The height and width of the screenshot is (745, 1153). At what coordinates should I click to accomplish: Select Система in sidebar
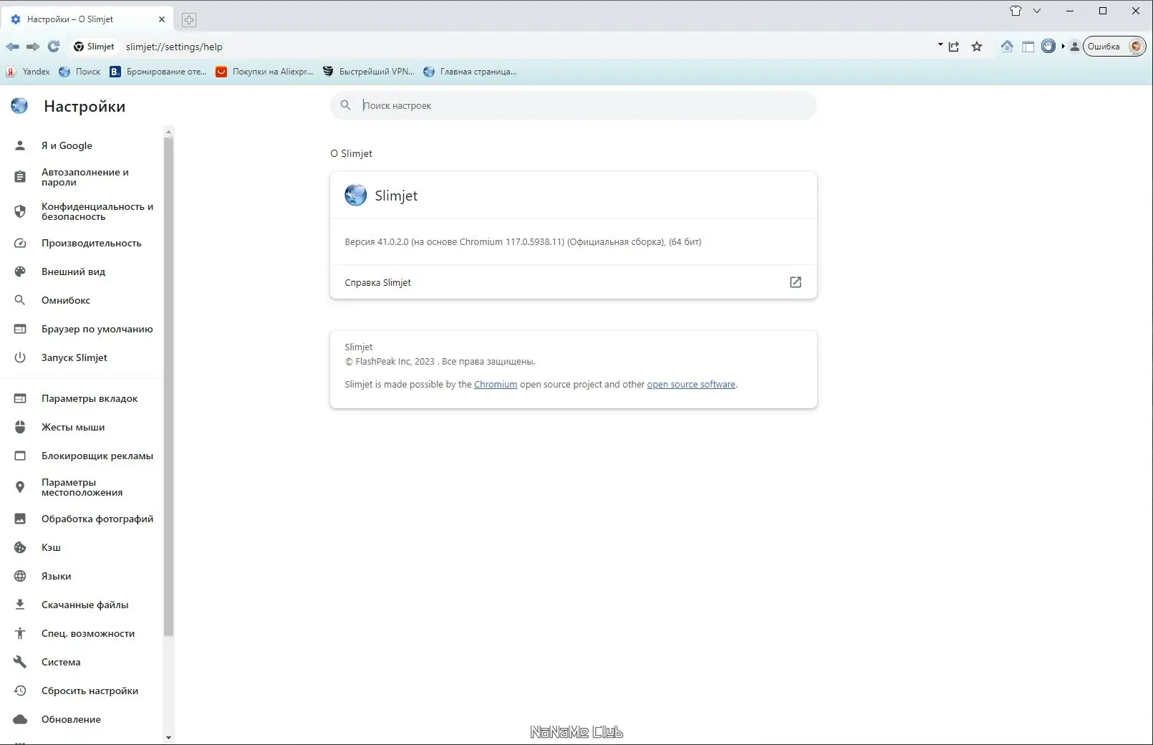[82, 662]
